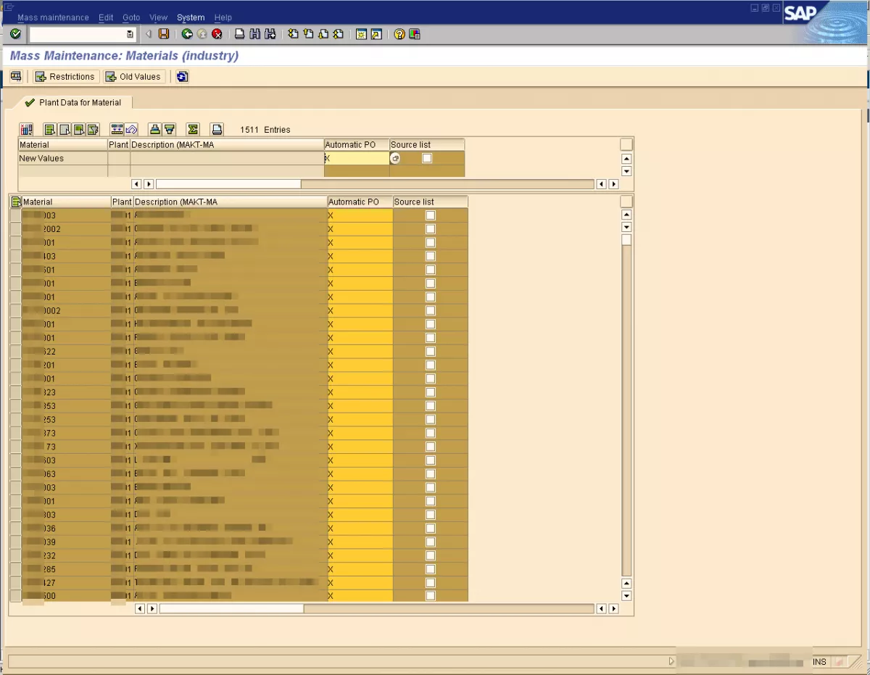Enable Source list for material ending 353
Screen dimensions: 870x675
pos(431,406)
